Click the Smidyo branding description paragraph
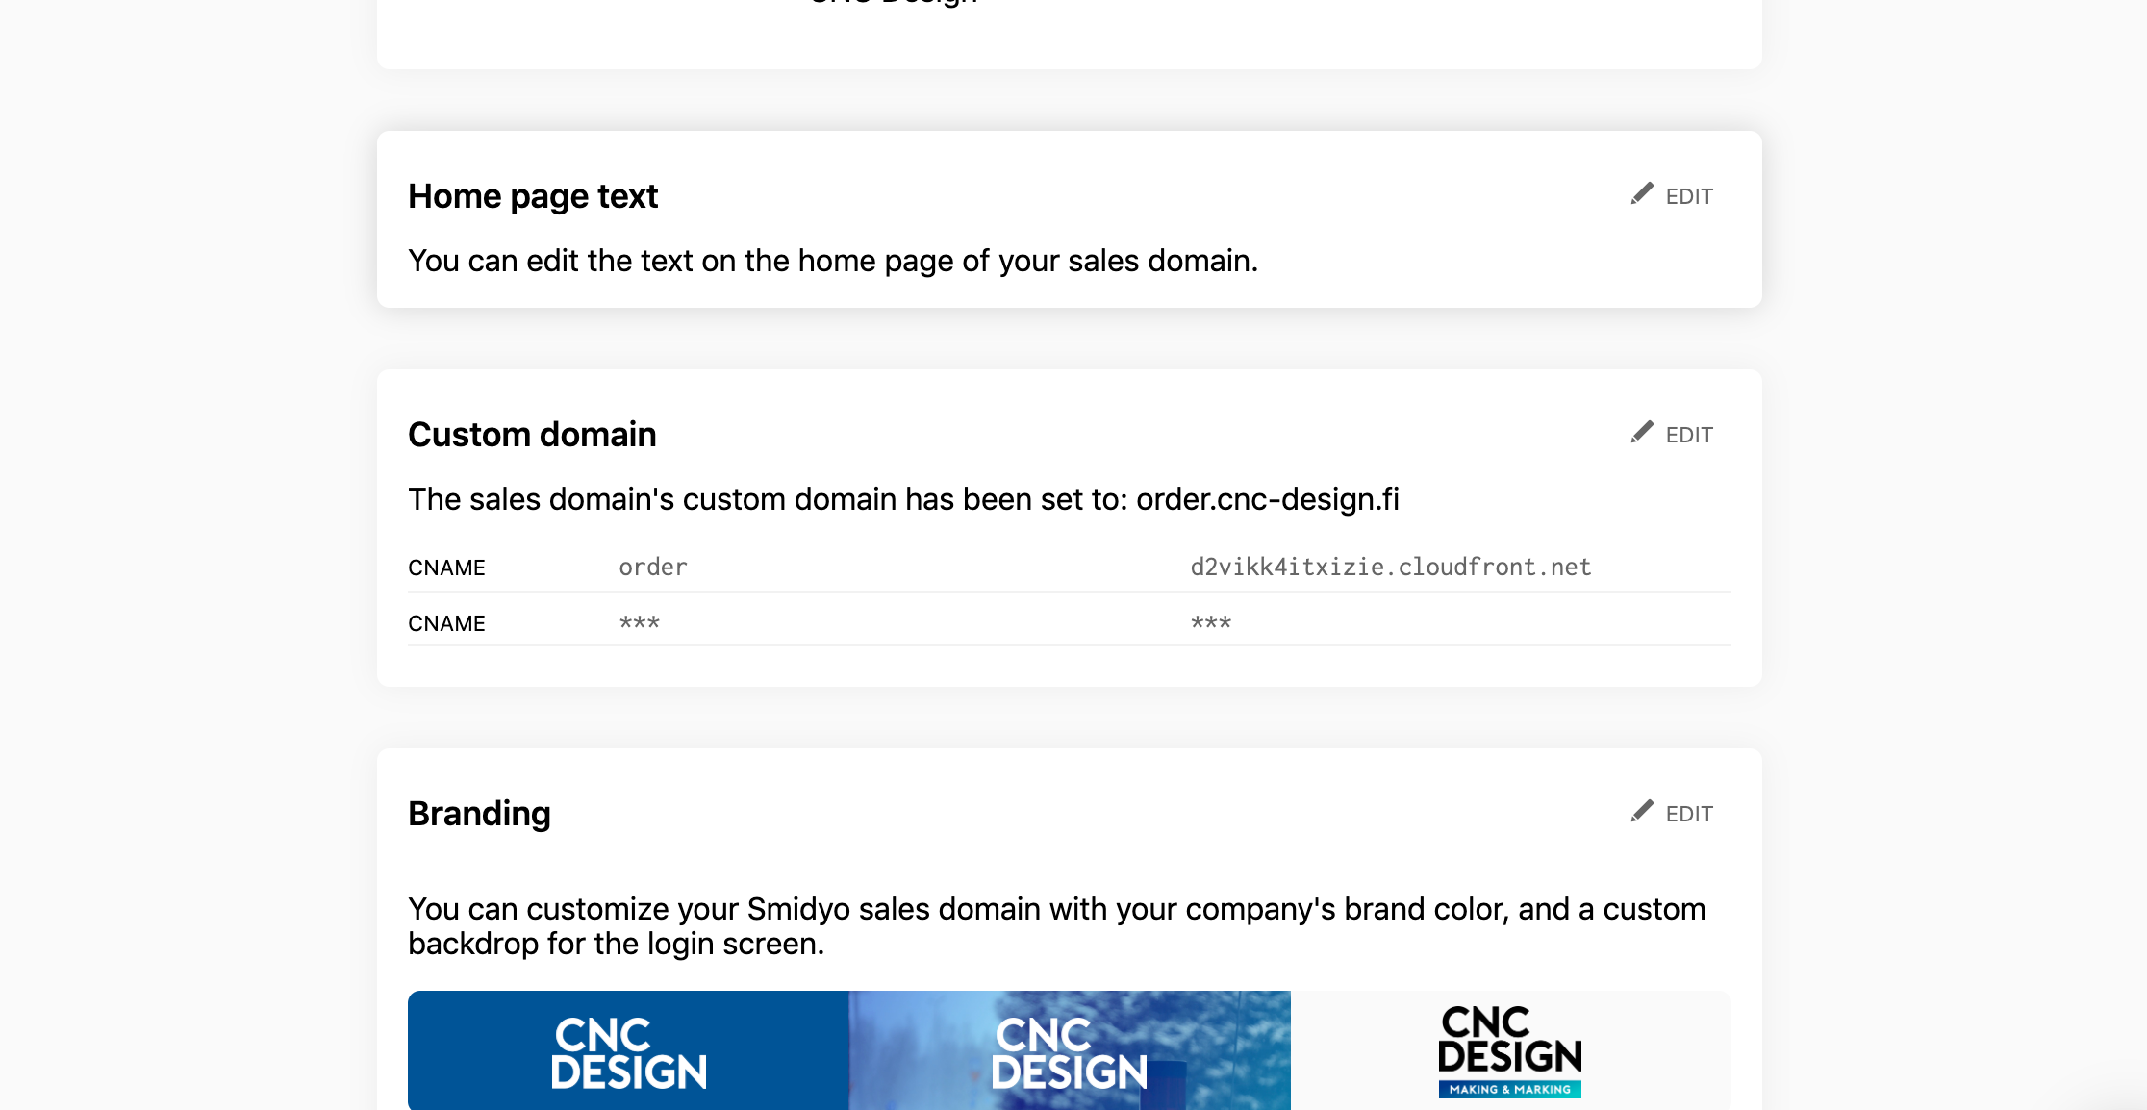The width and height of the screenshot is (2147, 1110). coord(1056,926)
